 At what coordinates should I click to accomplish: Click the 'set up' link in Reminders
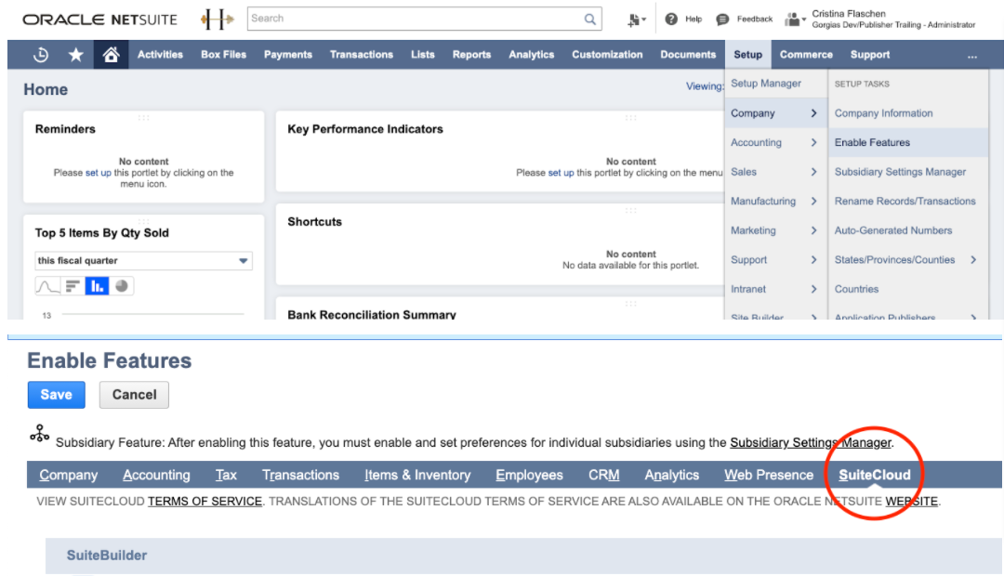pos(98,173)
